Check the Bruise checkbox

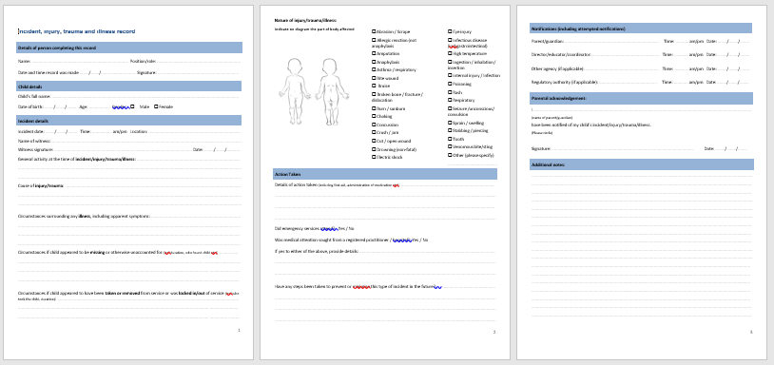click(x=374, y=86)
